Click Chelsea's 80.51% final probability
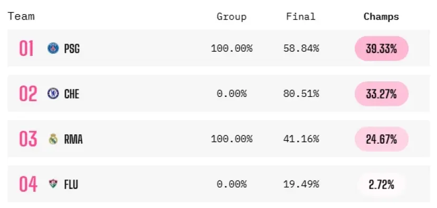This screenshot has height=208, width=437. coord(301,94)
